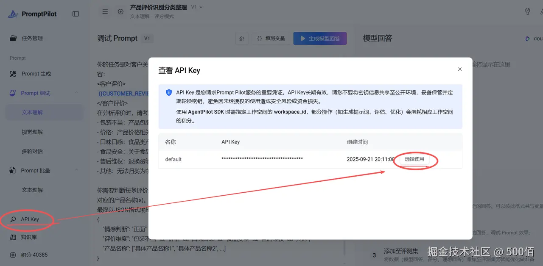Select 多轮对话 in the sidebar
This screenshot has width=543, height=266.
coord(32,151)
